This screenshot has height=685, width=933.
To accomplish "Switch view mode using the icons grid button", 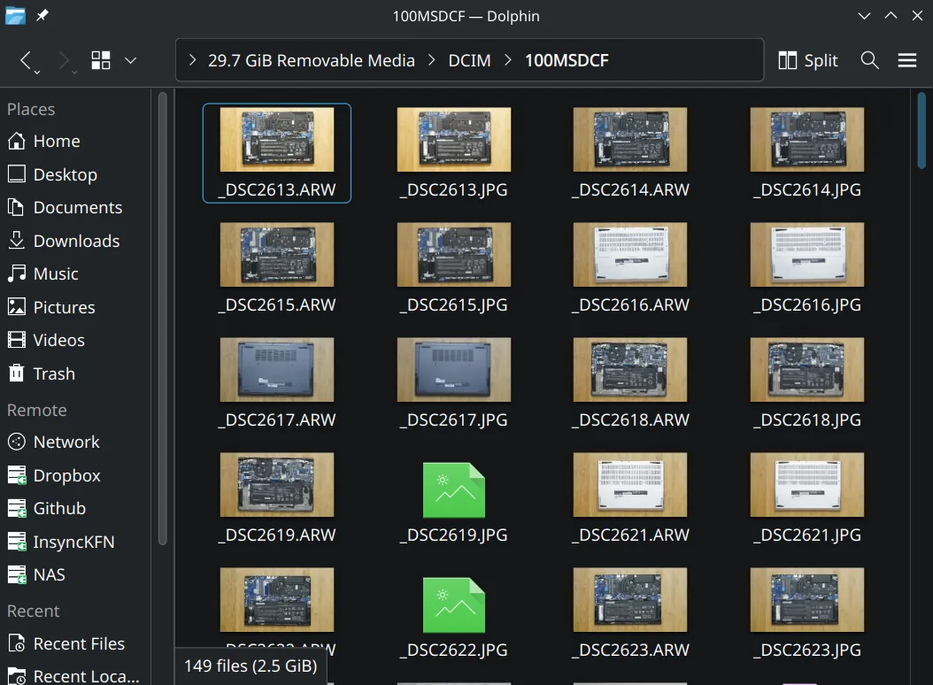I will coord(101,60).
